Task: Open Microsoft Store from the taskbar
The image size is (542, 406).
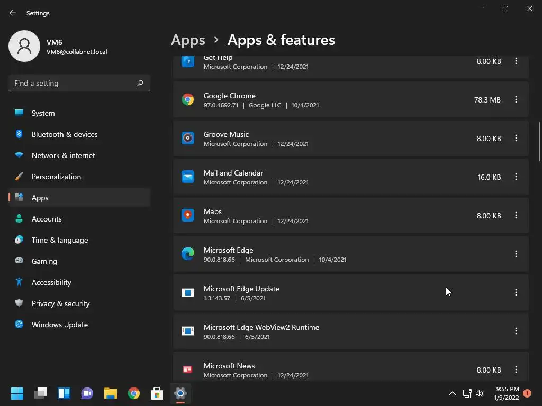Action: [157, 393]
